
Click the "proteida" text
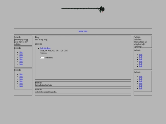coord(38,44)
